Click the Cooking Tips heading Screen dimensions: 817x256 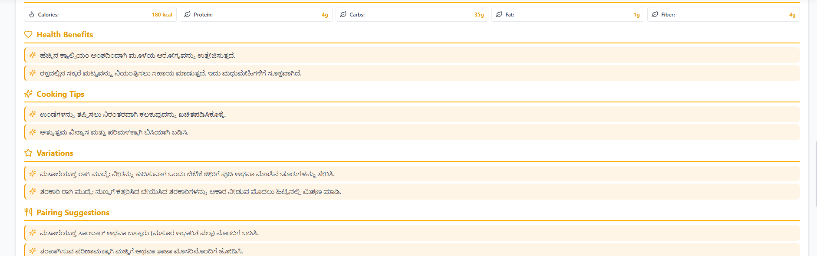(60, 94)
